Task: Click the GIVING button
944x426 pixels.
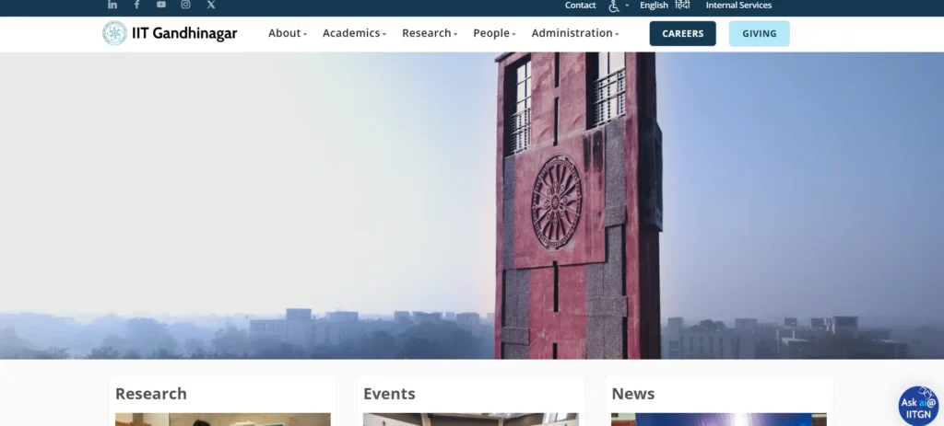Action: pos(760,34)
